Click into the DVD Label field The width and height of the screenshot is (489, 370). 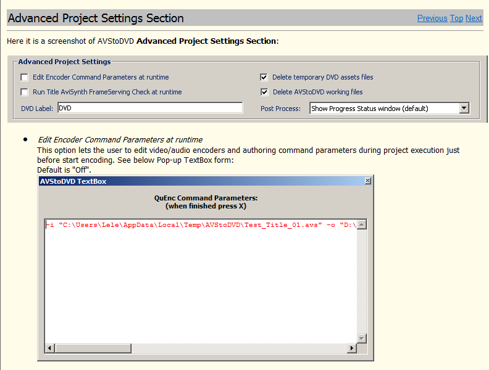click(150, 108)
